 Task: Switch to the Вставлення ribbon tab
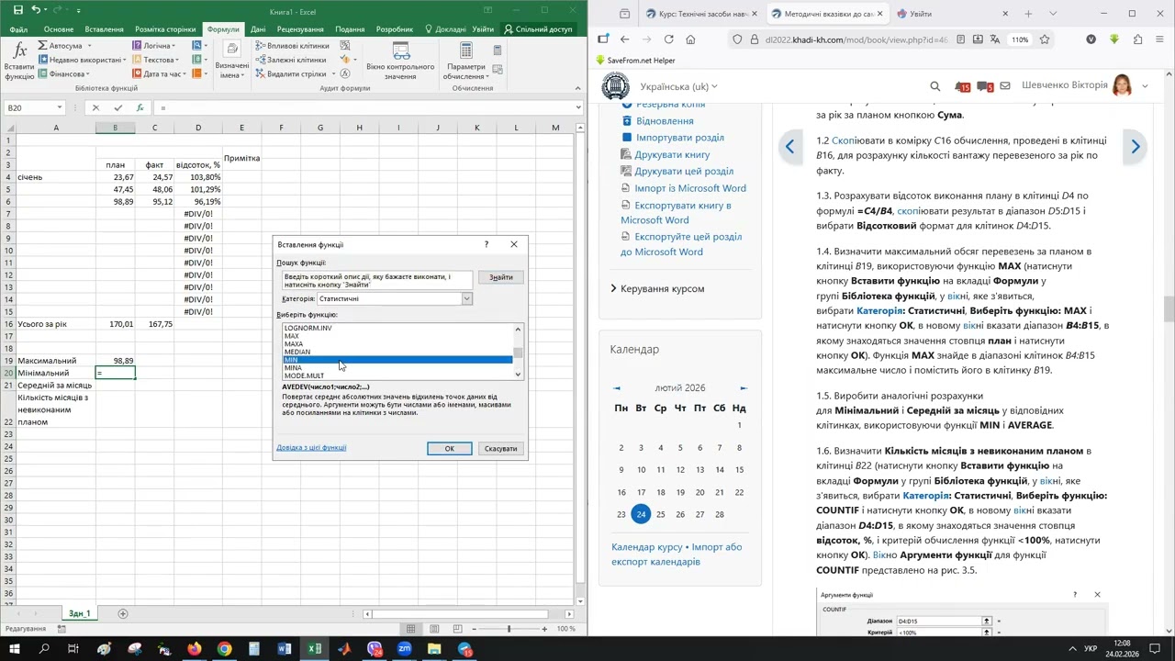(104, 29)
